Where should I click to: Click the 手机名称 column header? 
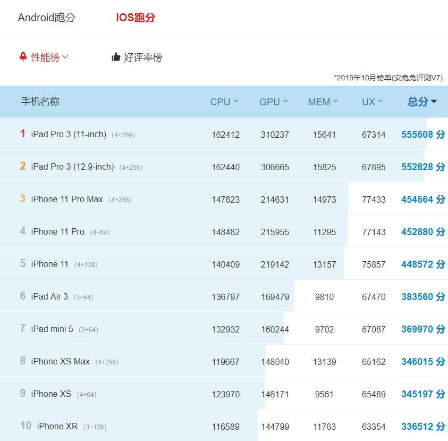pos(40,102)
